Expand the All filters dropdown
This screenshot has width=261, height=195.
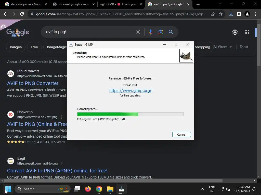point(222,47)
